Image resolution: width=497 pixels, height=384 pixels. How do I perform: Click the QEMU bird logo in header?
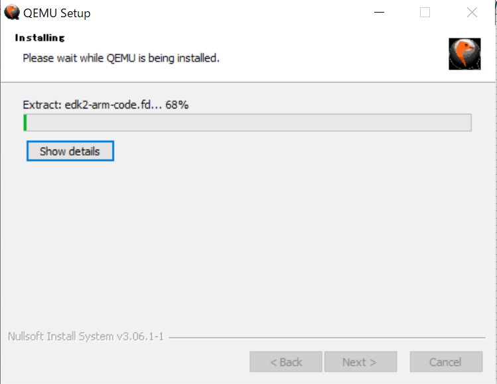point(464,54)
